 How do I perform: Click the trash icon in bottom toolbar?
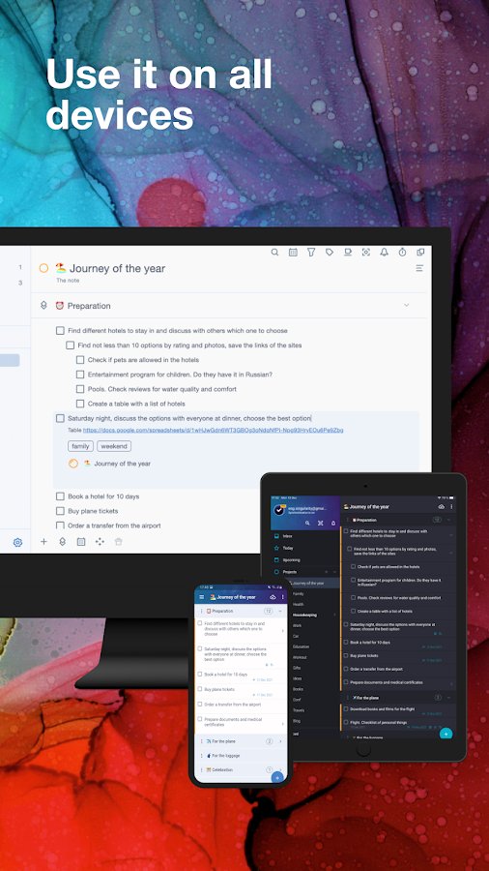(118, 541)
